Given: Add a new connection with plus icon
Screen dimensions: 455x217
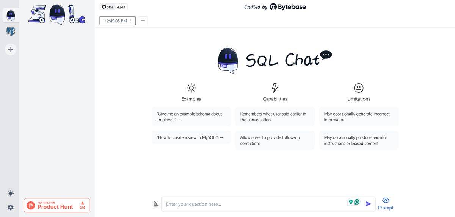Looking at the screenshot, I should coord(11,49).
